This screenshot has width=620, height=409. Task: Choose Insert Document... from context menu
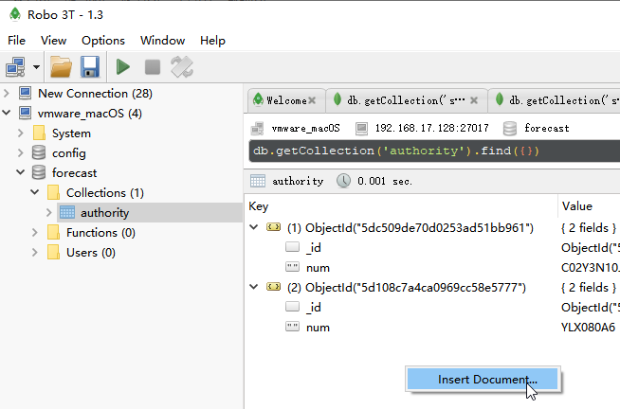(483, 379)
